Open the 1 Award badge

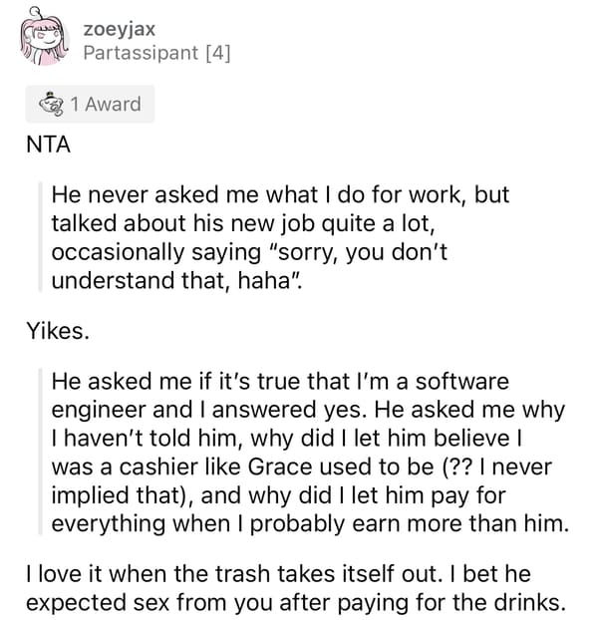pyautogui.click(x=90, y=104)
